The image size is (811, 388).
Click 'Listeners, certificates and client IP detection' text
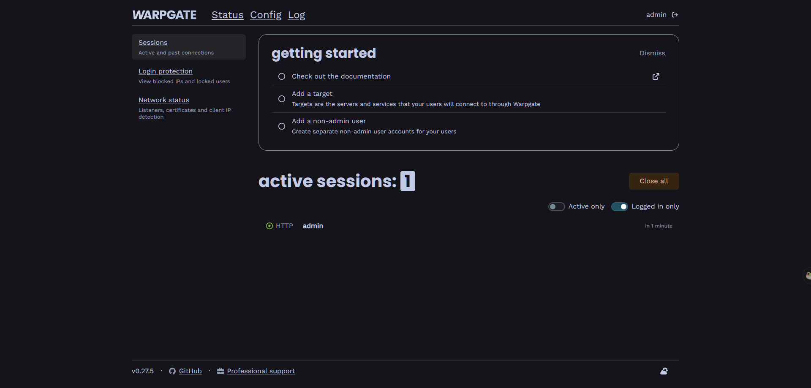coord(185,114)
